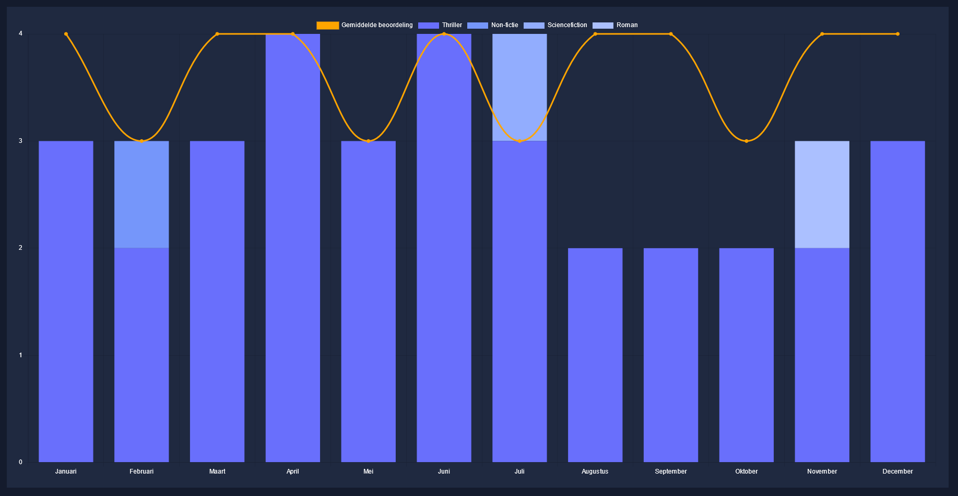
Task: Click the Augustus axis label
Action: click(595, 471)
